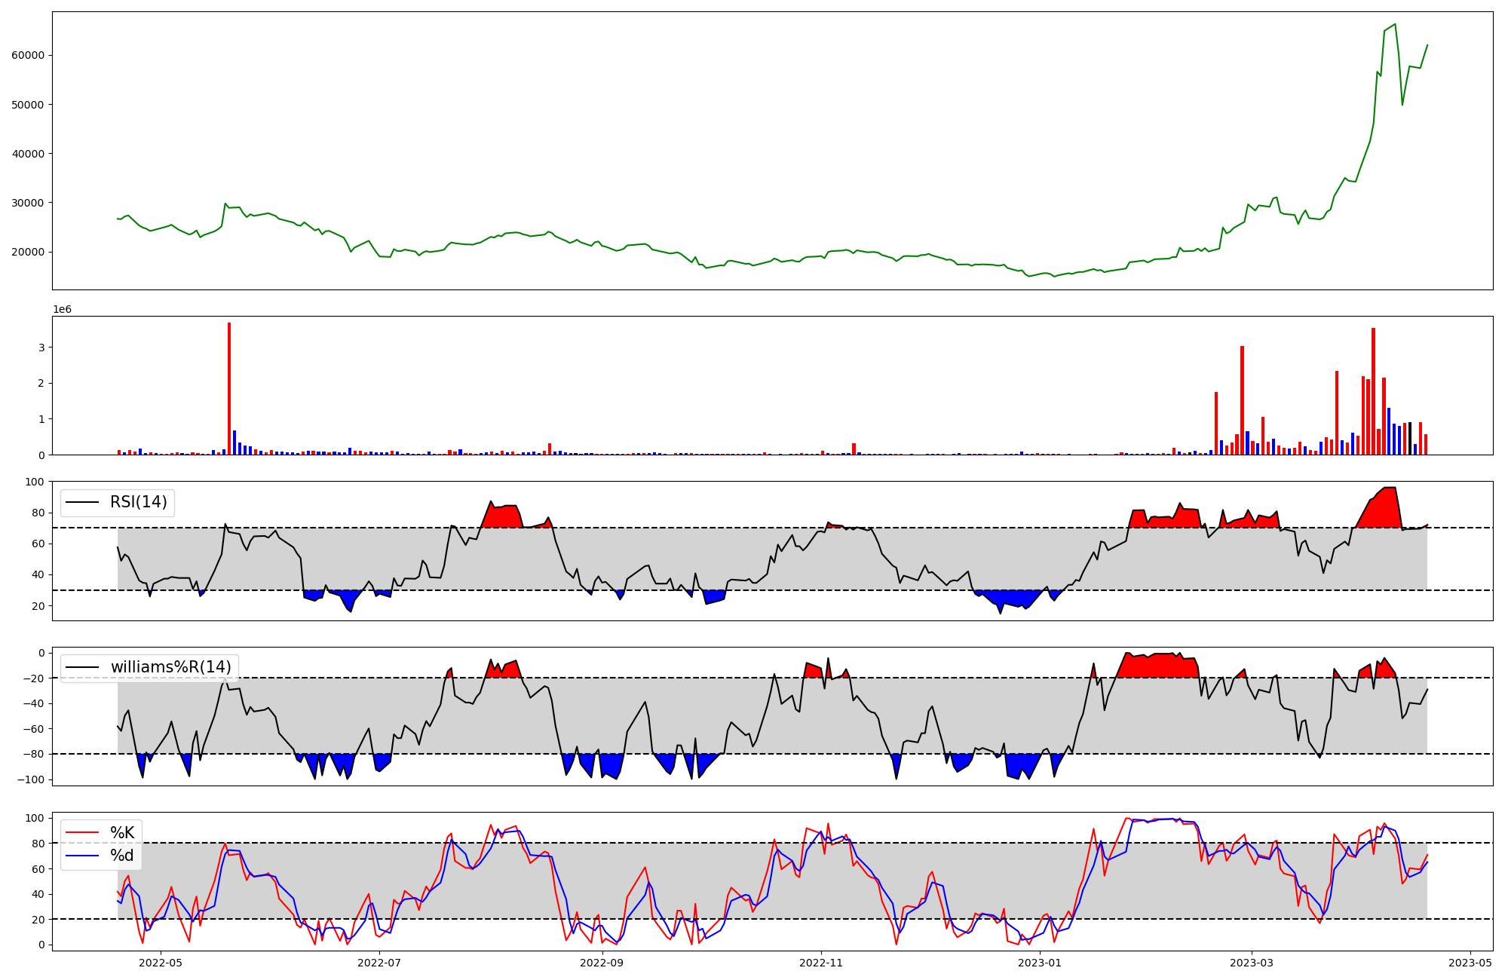
Task: Click the 1e6 volume scale label
Action: click(x=62, y=310)
